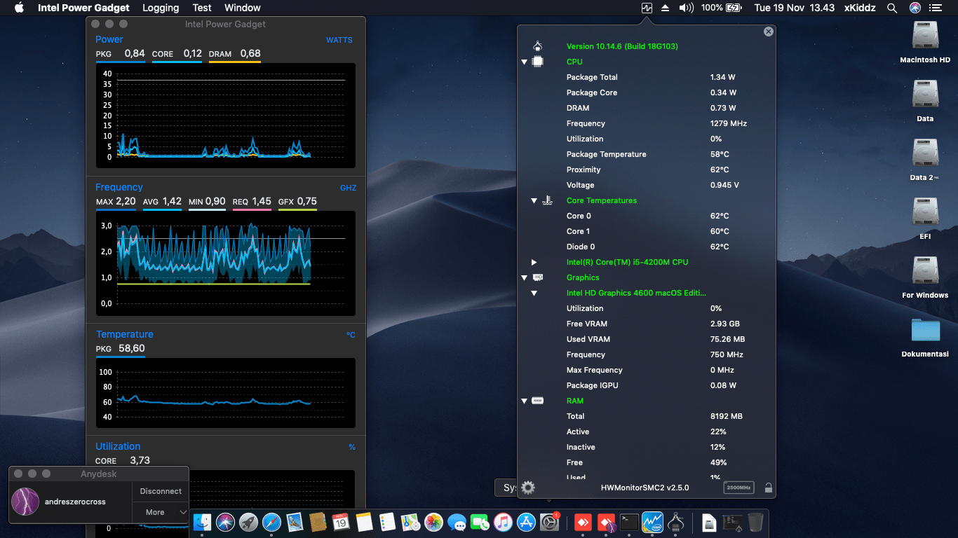
Task: Collapse the CPU section in HWMonitor
Action: coord(524,62)
